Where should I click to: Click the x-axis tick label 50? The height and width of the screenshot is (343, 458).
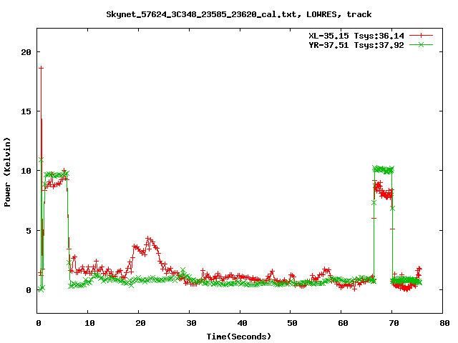tap(291, 323)
